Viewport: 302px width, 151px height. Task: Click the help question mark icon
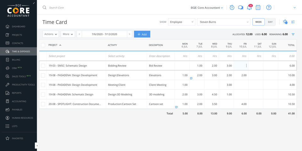click(x=269, y=8)
